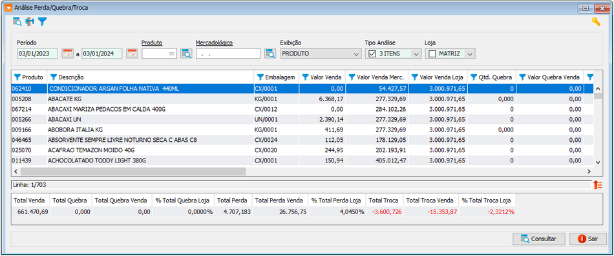
Task: Click the horizontal scrollbar thumb of grid
Action: 133,171
